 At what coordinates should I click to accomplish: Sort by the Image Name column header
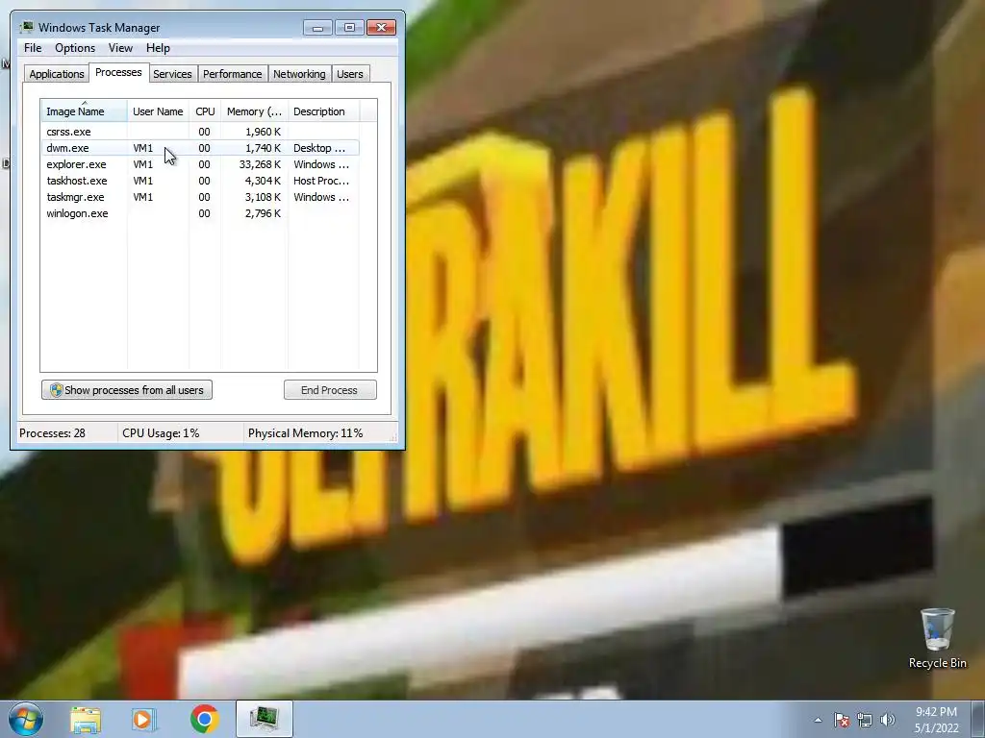pos(85,111)
